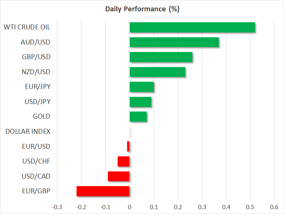Click the AUD/USD green bar

click(x=174, y=42)
